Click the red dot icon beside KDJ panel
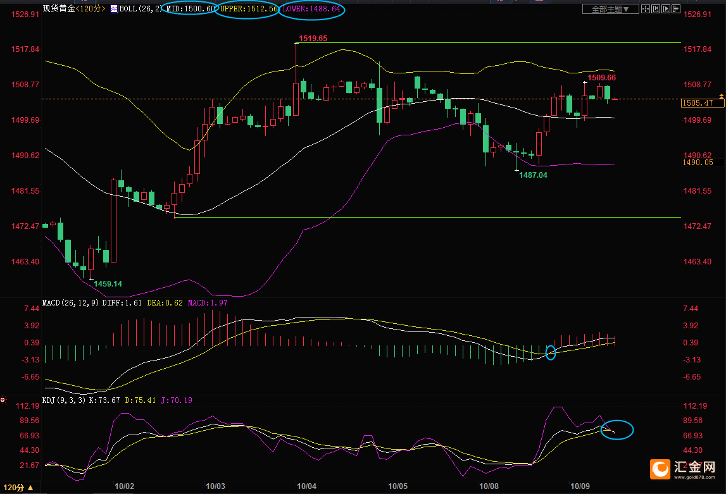Screen dimensions: 726x494 coord(3,400)
